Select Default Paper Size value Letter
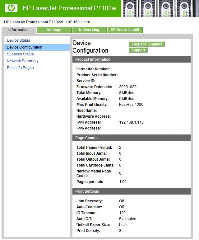The image size is (199, 240). click(x=124, y=225)
